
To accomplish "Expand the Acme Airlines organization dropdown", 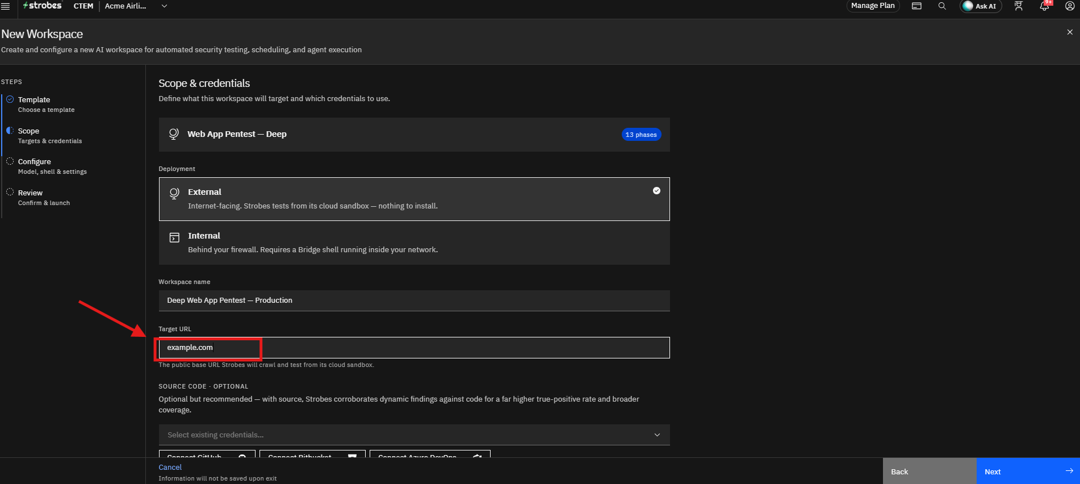I will point(136,6).
